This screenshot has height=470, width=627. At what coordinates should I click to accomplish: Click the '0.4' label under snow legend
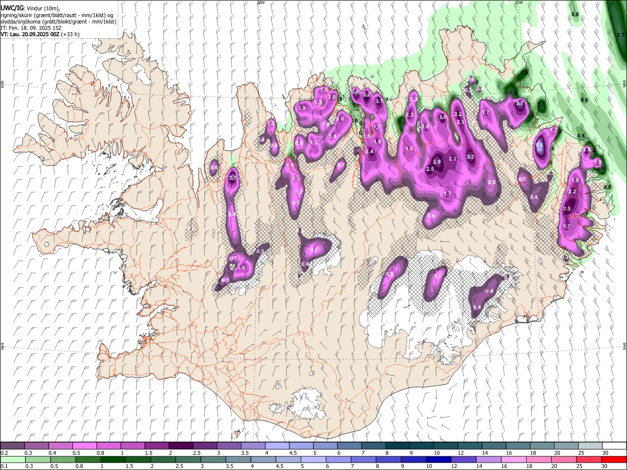click(x=52, y=453)
